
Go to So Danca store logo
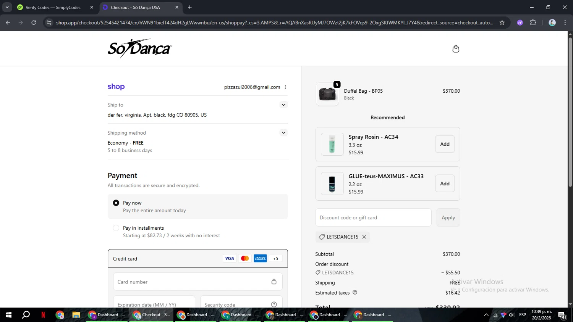140,48
